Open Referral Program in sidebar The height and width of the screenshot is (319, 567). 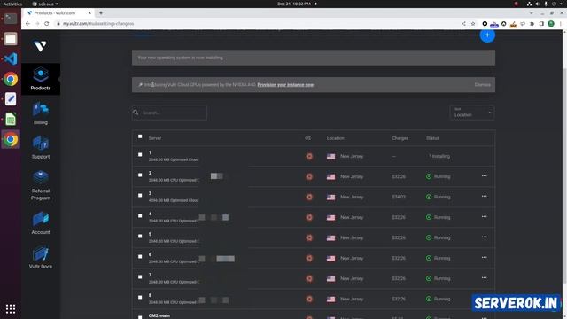tap(41, 185)
